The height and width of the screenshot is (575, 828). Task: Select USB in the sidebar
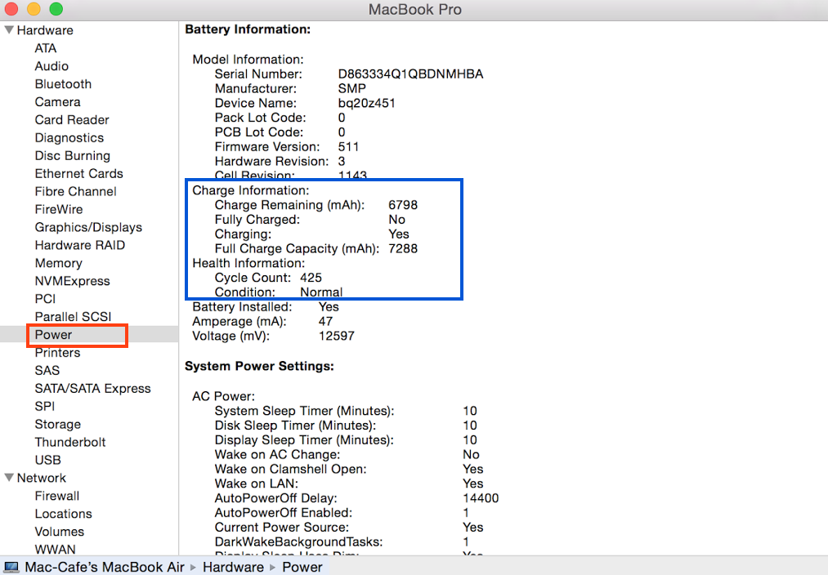point(47,460)
